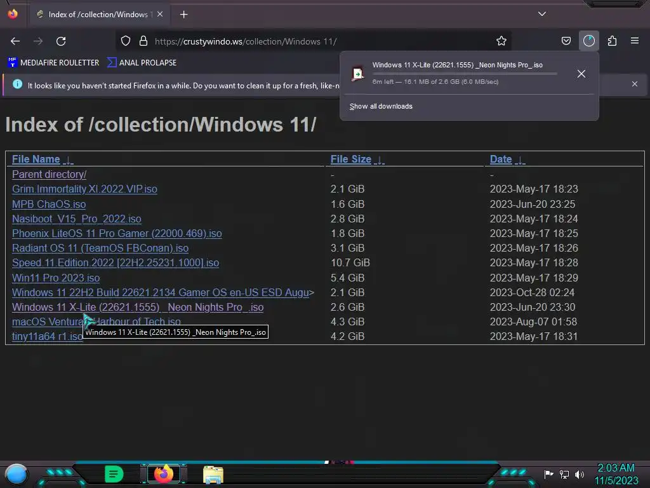This screenshot has width=650, height=488.
Task: Download Grim.Immortality.XI.2022.VIP.iso
Action: pos(84,189)
